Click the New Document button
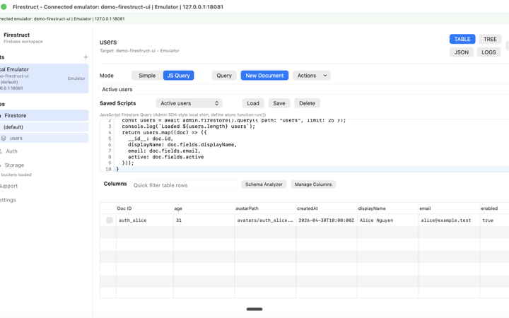Image resolution: width=509 pixels, height=318 pixels. coord(264,76)
